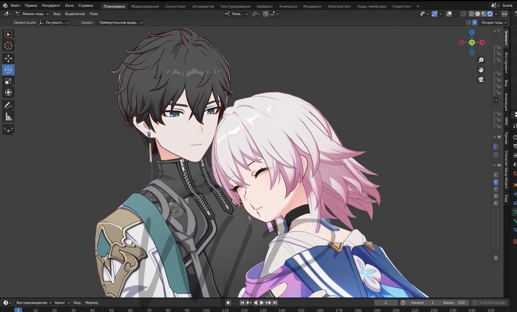Screen dimensions: 517x312
Task: Toggle X-ray mode
Action: pos(463,14)
